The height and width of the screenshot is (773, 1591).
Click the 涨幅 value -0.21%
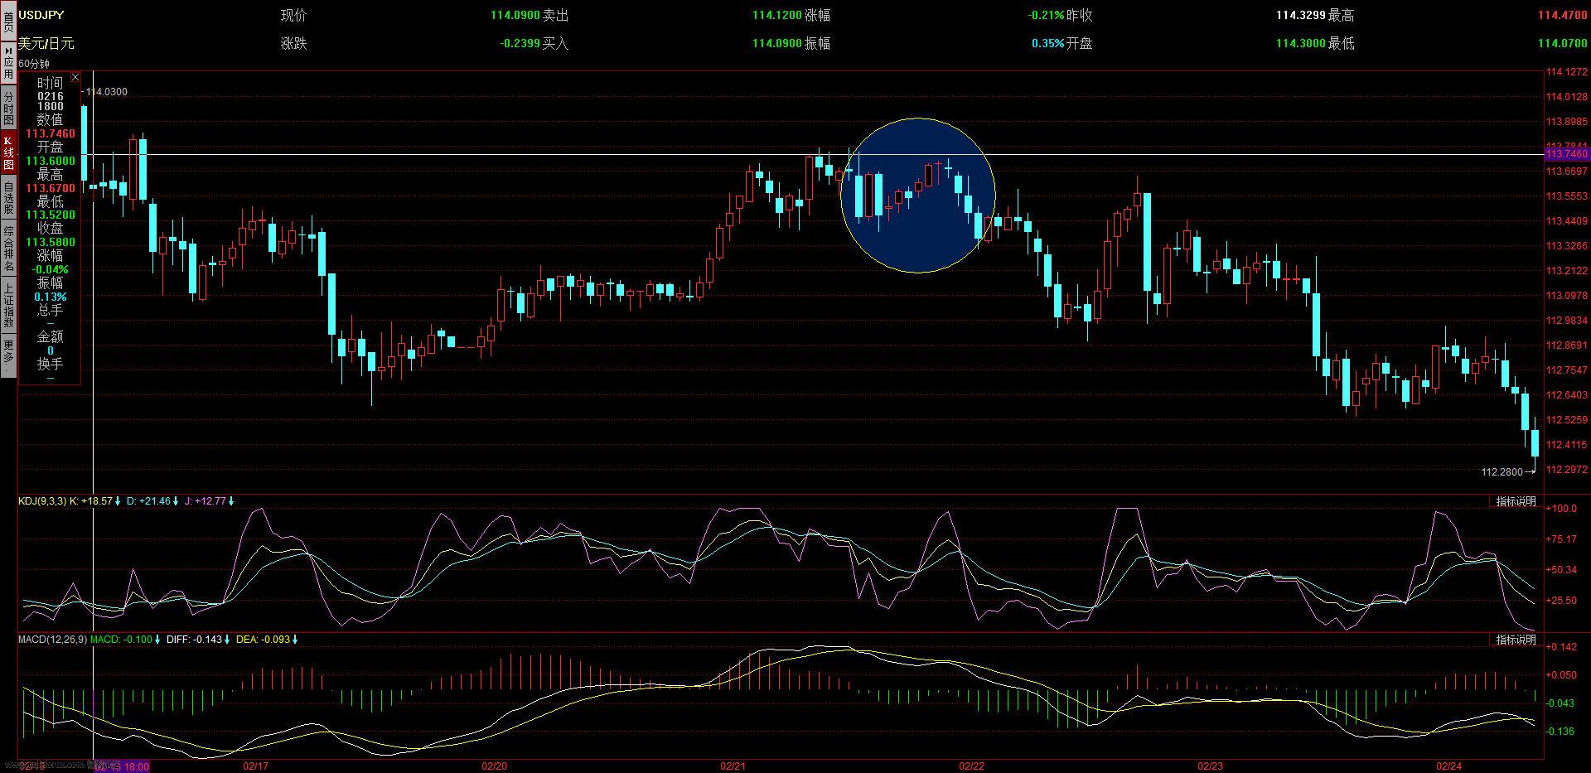(1046, 15)
